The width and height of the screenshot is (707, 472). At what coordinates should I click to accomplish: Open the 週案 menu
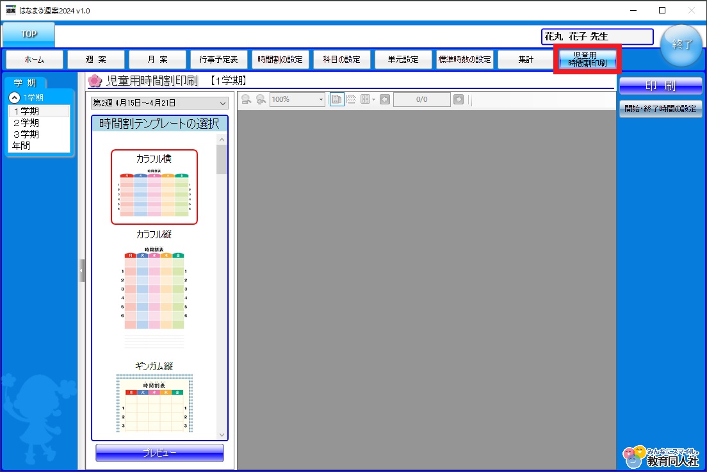pyautogui.click(x=96, y=60)
